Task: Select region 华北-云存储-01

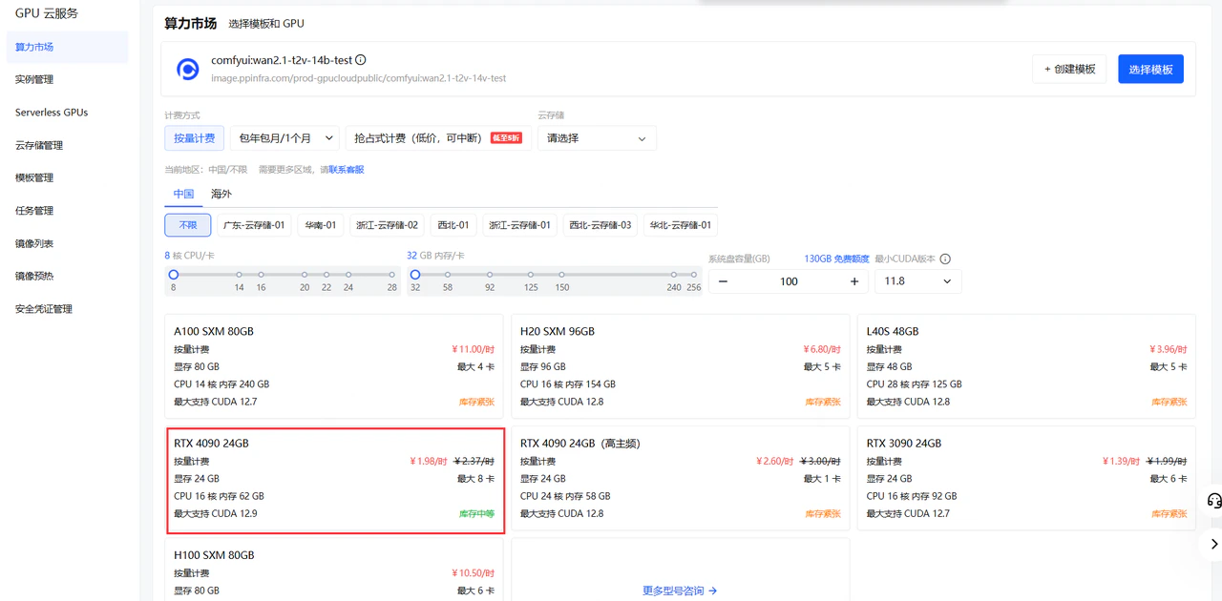Action: tap(681, 225)
